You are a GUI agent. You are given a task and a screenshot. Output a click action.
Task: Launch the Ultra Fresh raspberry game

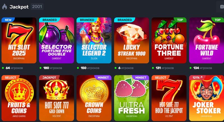[x=131, y=98]
